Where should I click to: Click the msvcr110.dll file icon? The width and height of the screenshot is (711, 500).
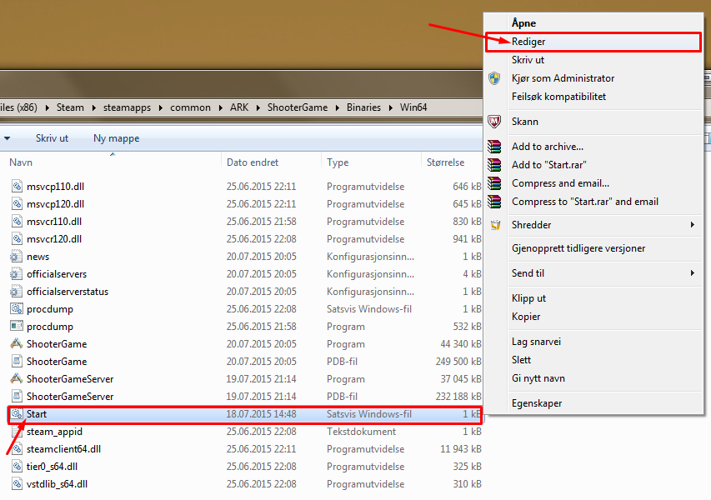coord(17,221)
